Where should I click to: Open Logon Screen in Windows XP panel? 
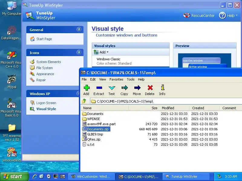43,103
